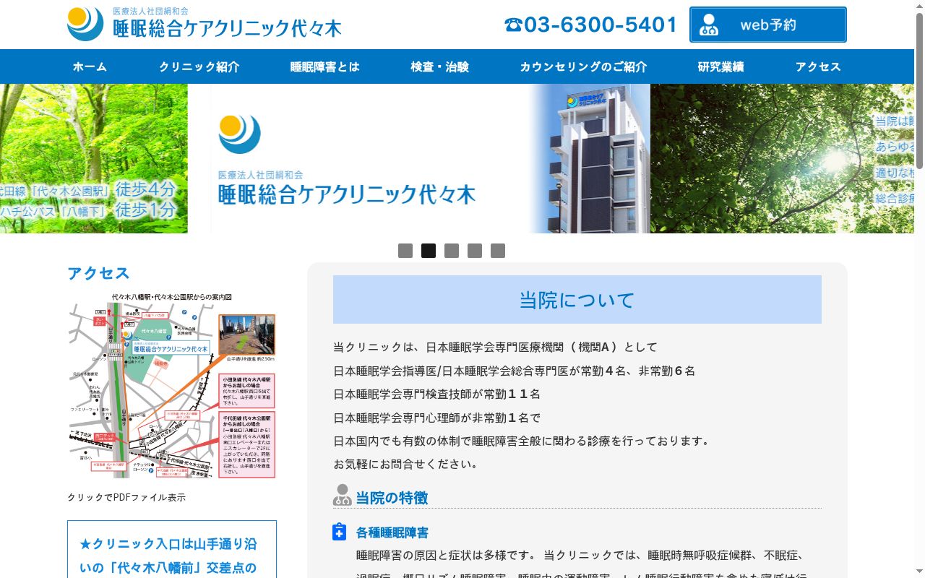
Task: Open the 睡眠障害とは menu item
Action: 325,66
